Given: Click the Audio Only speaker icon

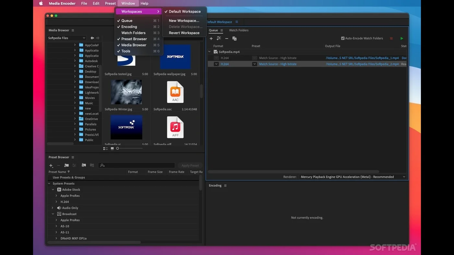Looking at the screenshot, I should [x=59, y=208].
